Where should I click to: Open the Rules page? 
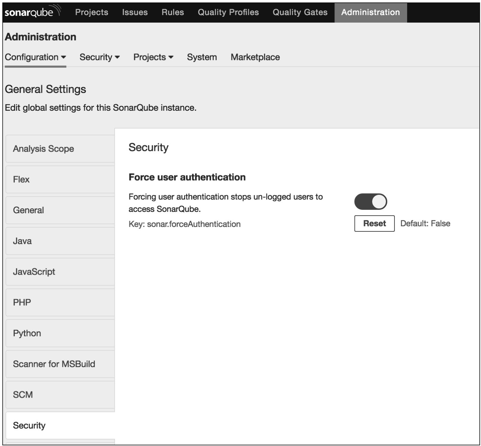tap(173, 12)
